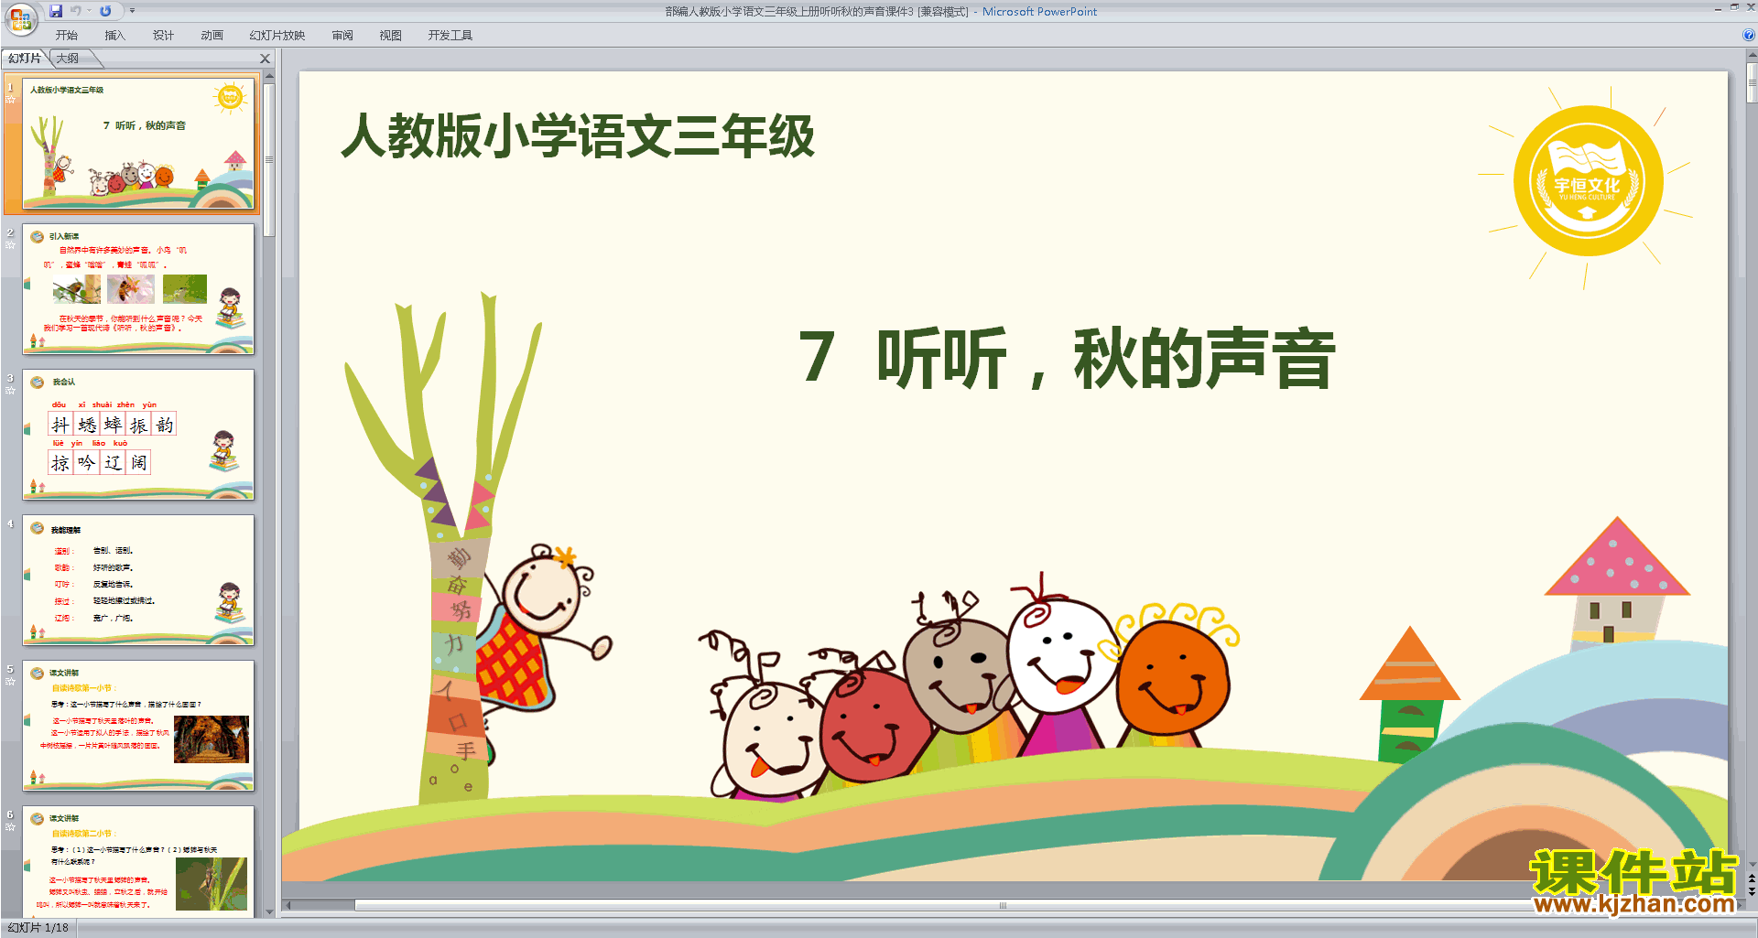Click the main slide vertical scrollbar thumb
This screenshot has height=938, width=1758.
(1752, 82)
